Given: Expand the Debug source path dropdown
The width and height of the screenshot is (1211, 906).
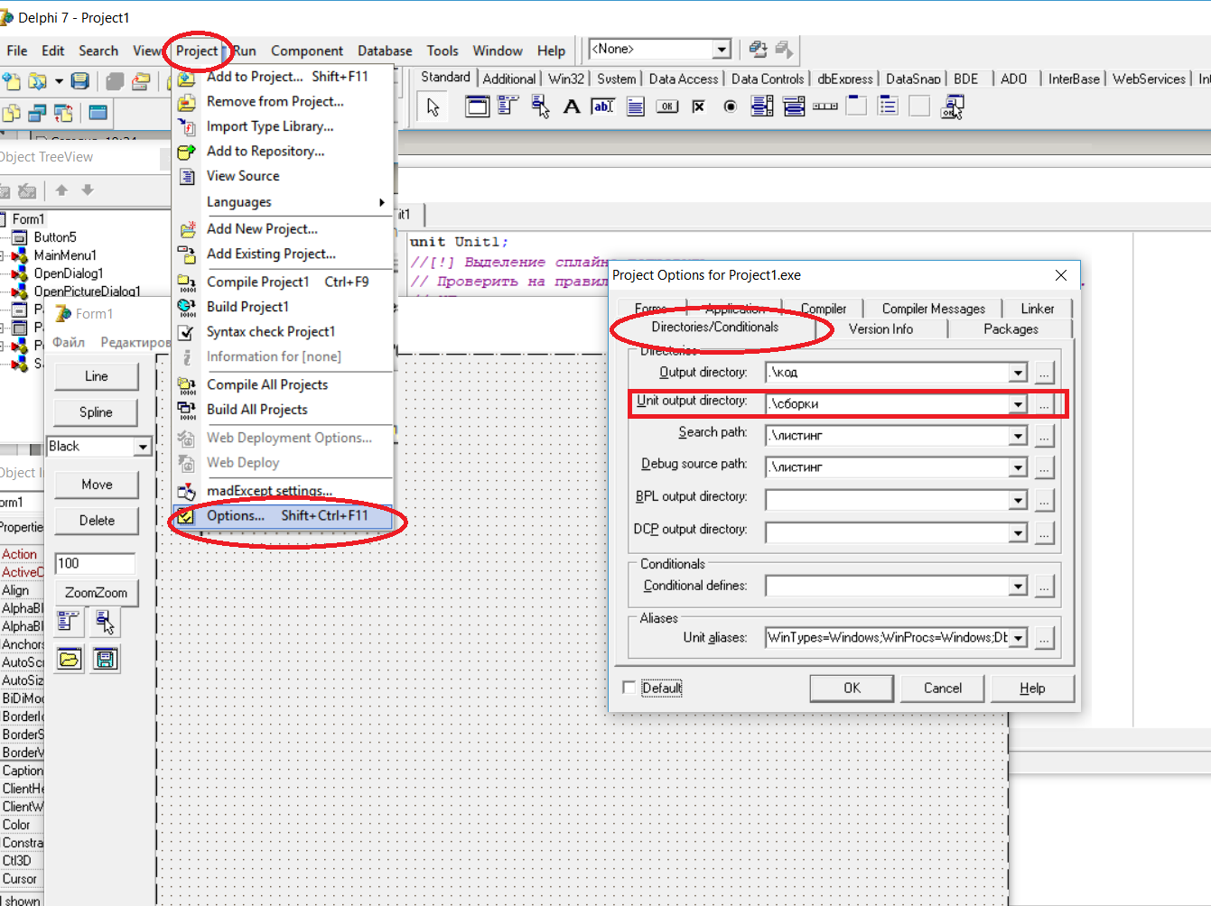Looking at the screenshot, I should coord(1018,467).
